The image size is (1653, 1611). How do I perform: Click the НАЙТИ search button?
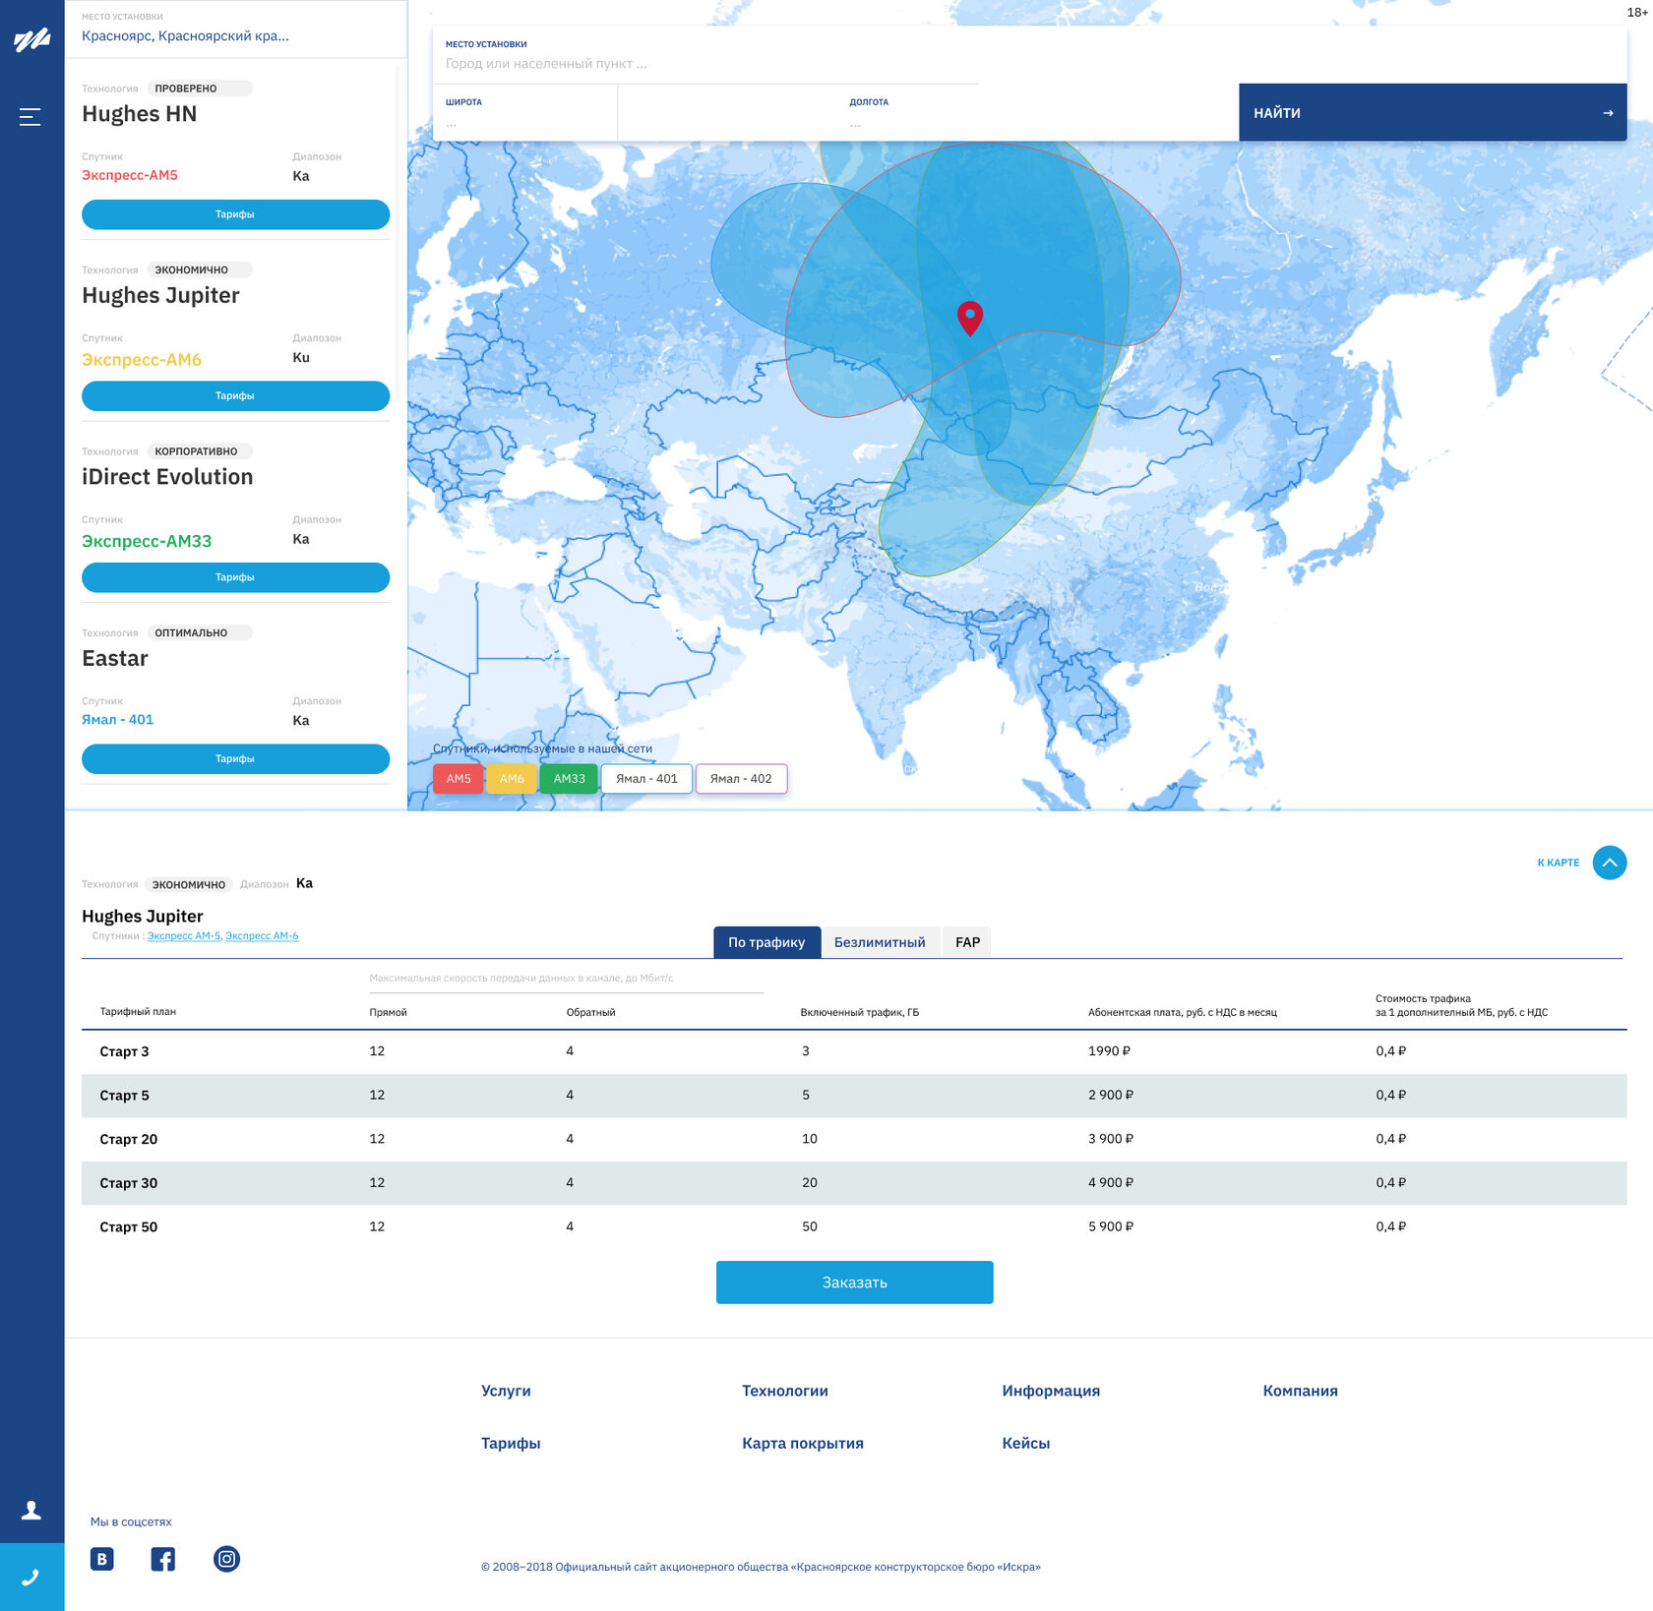1433,112
